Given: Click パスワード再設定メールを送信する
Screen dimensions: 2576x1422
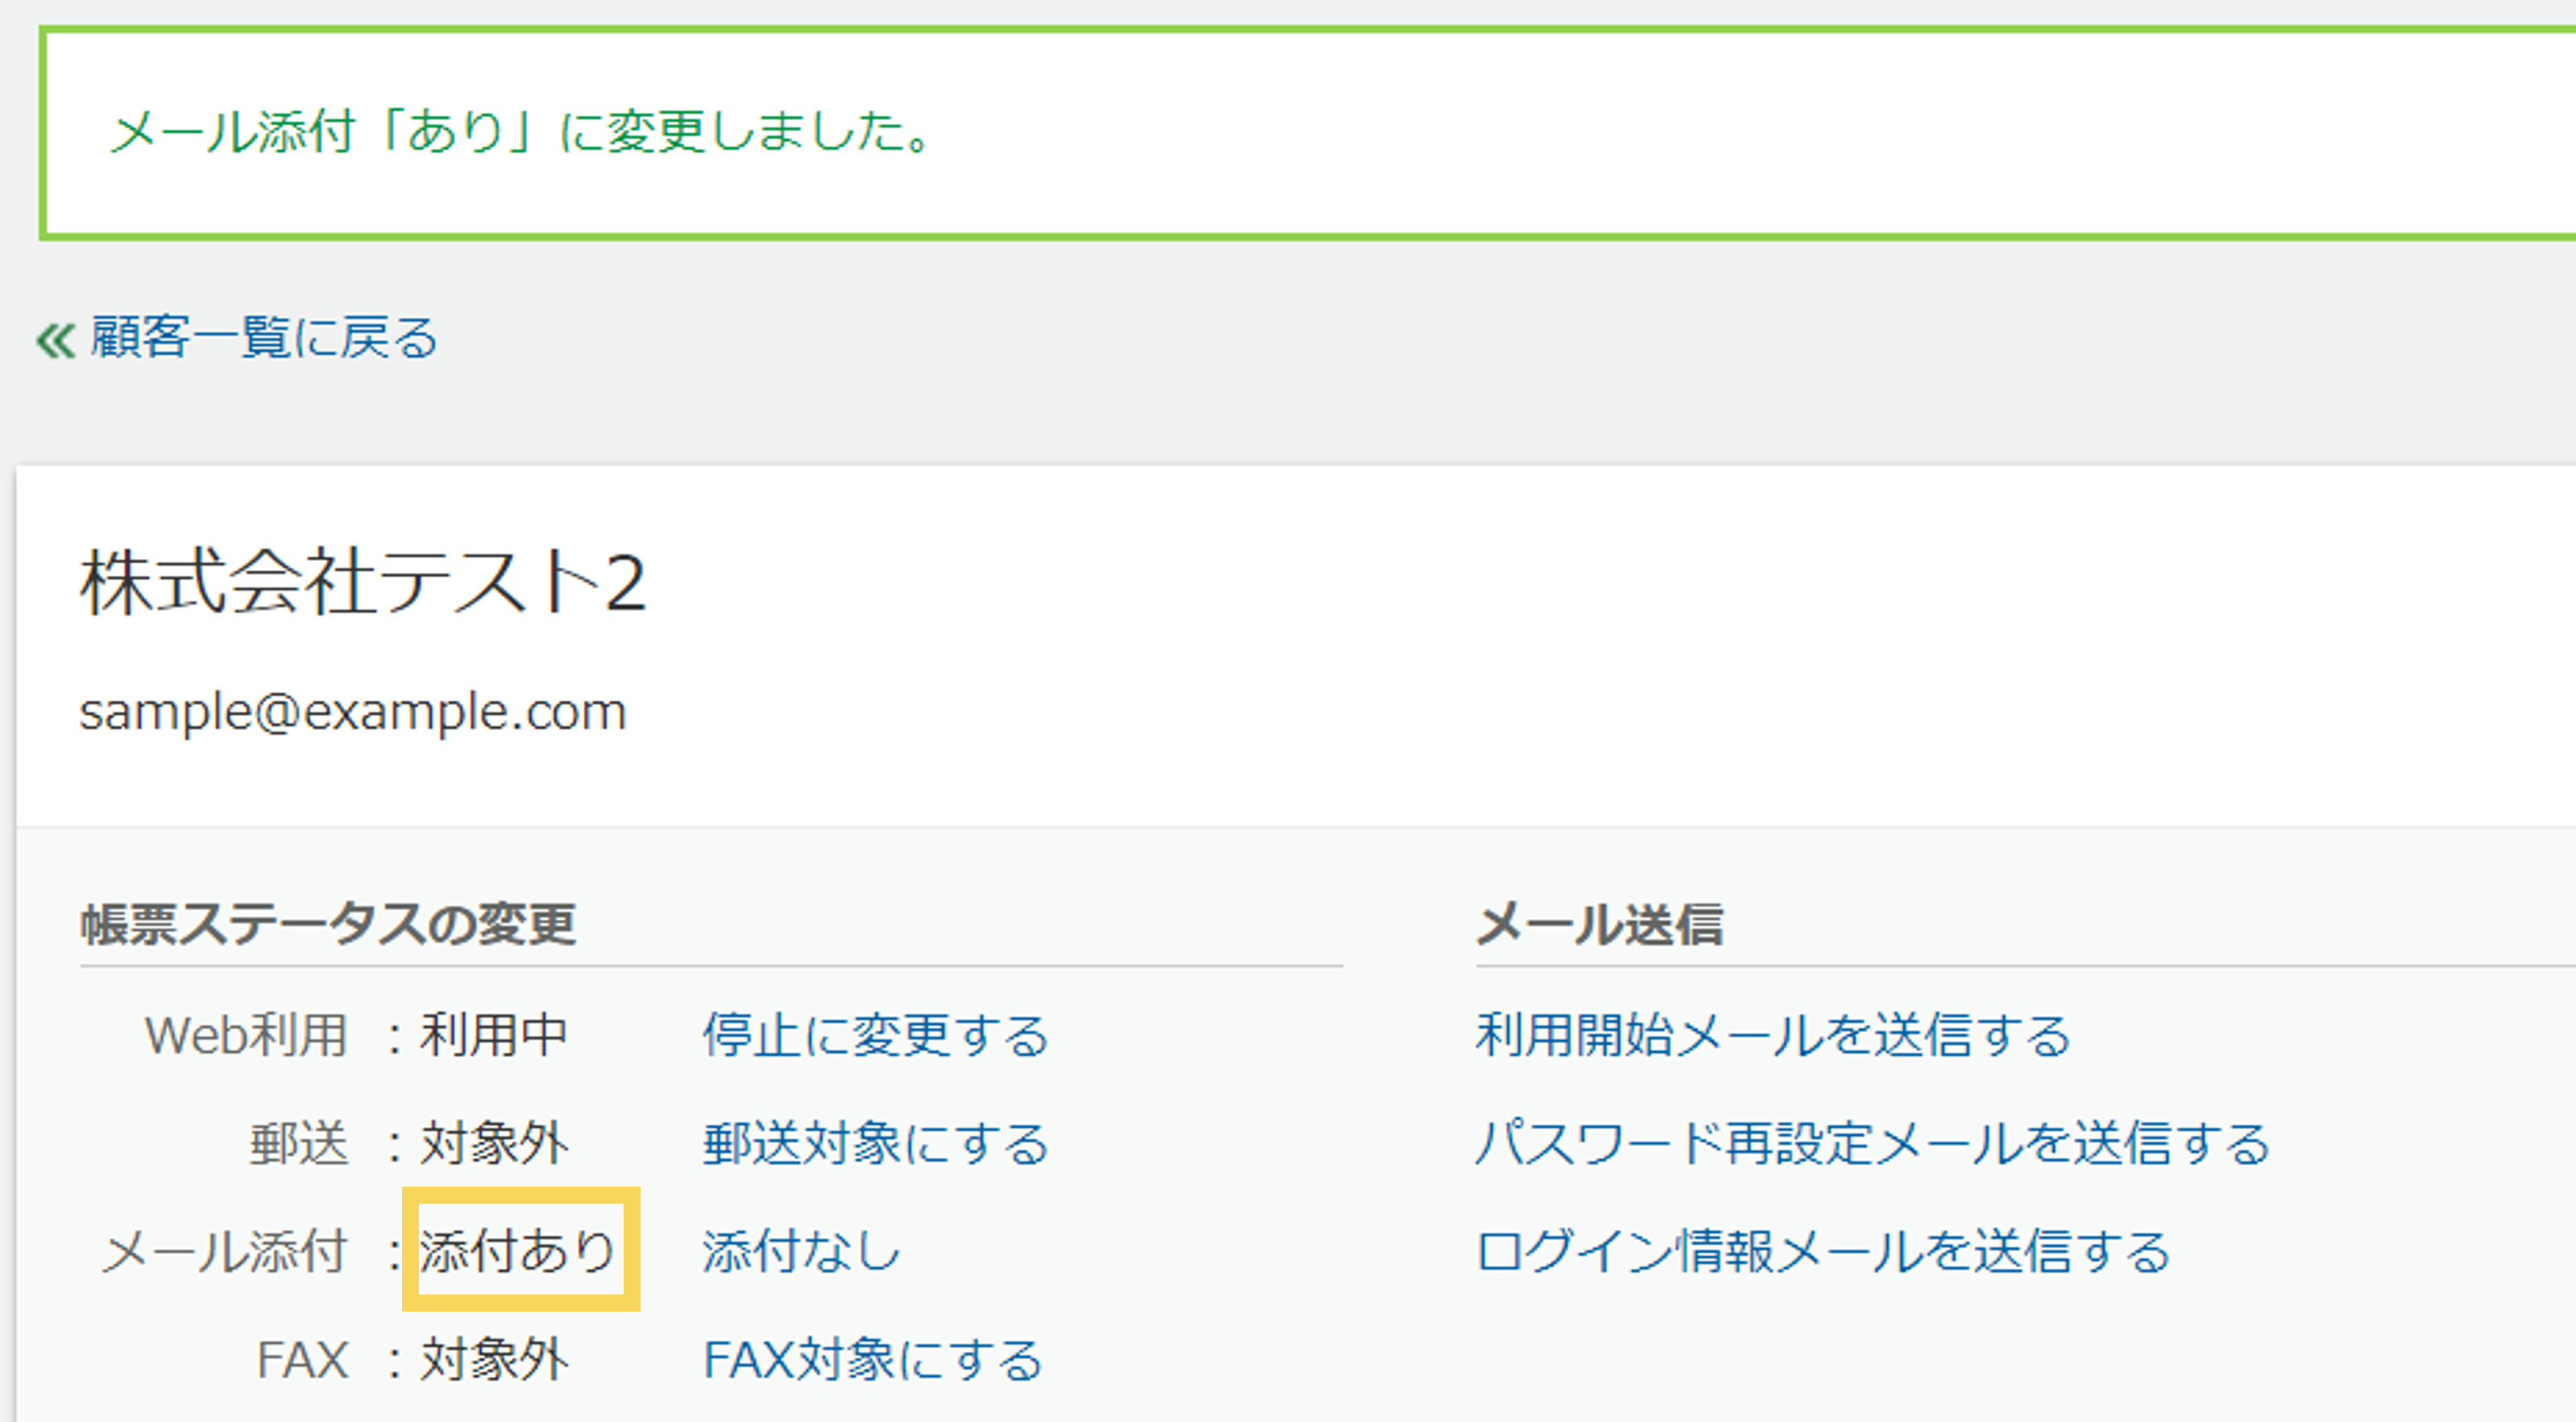Looking at the screenshot, I should click(1872, 1141).
